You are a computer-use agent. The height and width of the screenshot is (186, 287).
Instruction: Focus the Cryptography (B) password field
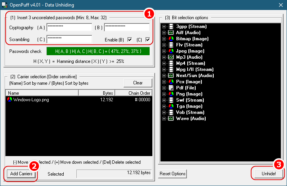pos(127,28)
